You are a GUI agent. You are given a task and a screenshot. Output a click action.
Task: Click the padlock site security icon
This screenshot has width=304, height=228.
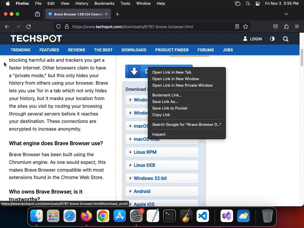(x=67, y=26)
